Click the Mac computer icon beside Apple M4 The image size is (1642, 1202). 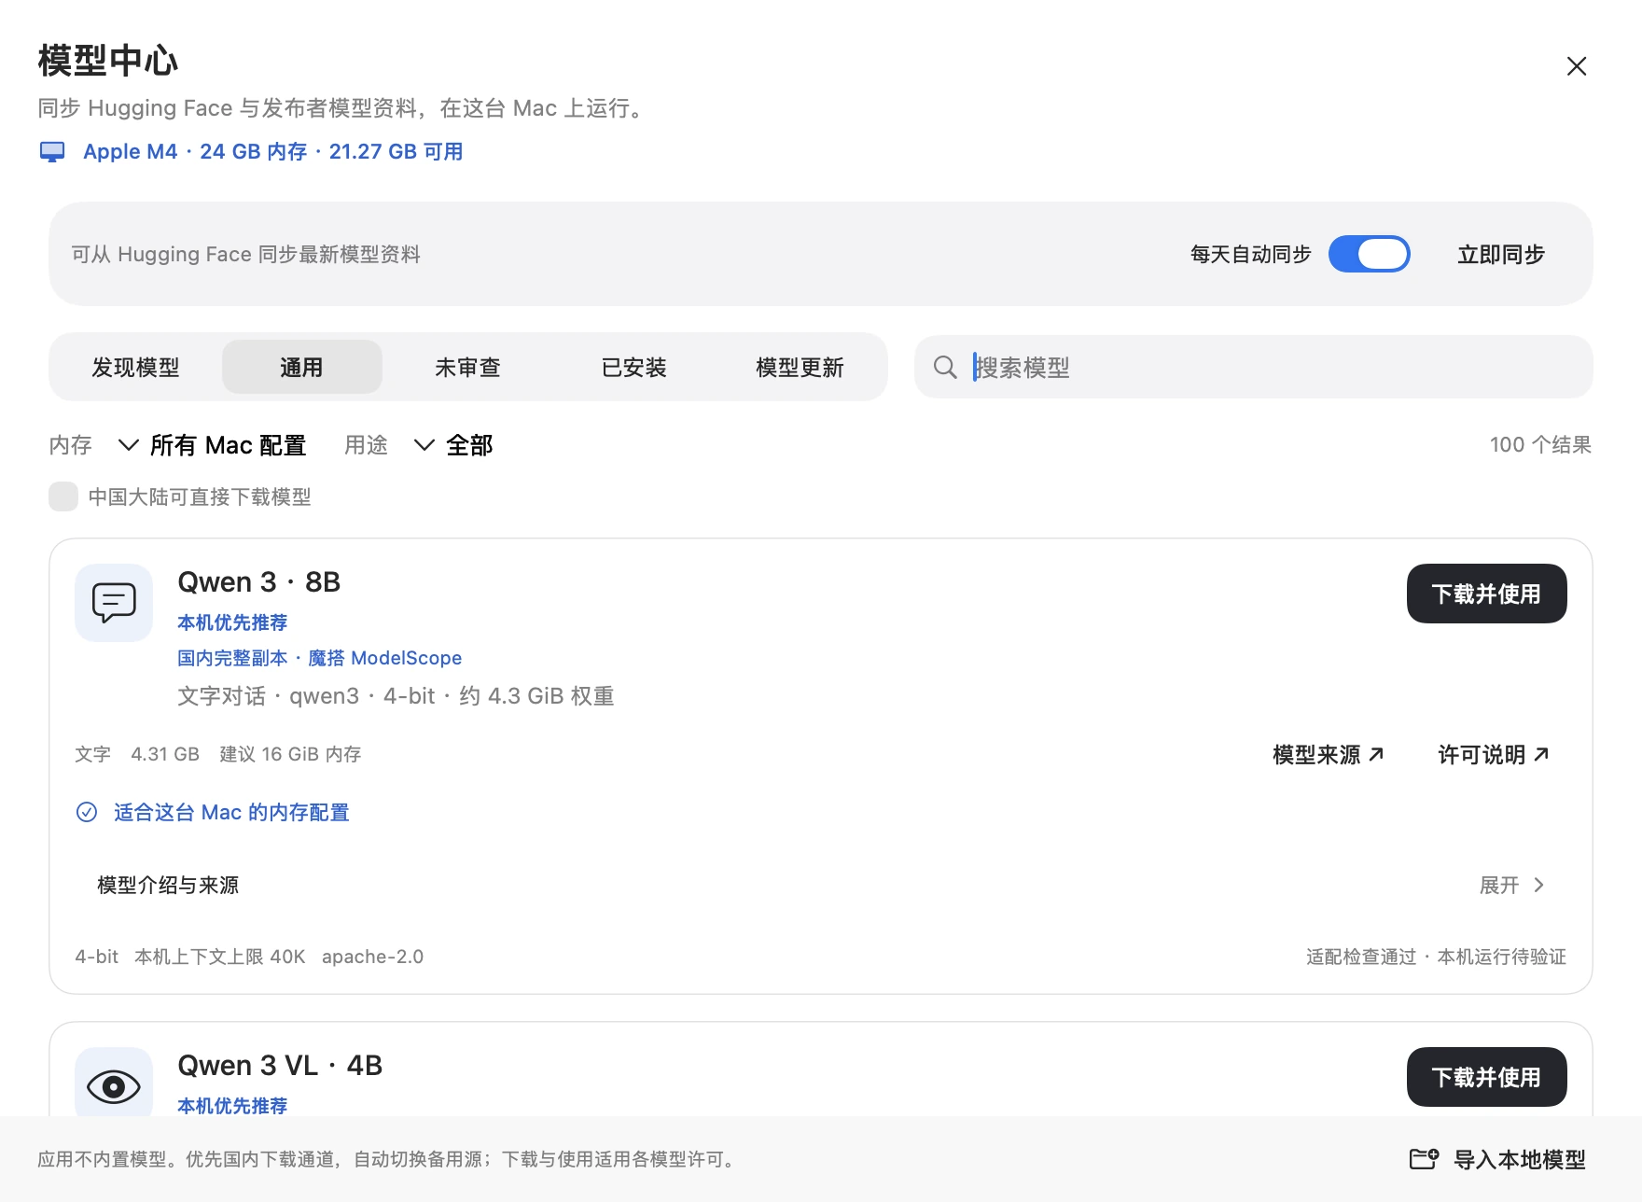[52, 152]
